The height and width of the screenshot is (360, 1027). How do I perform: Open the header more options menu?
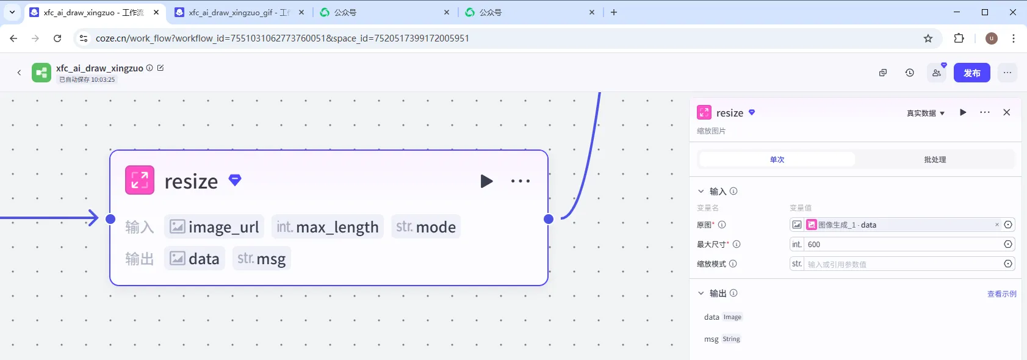1007,73
